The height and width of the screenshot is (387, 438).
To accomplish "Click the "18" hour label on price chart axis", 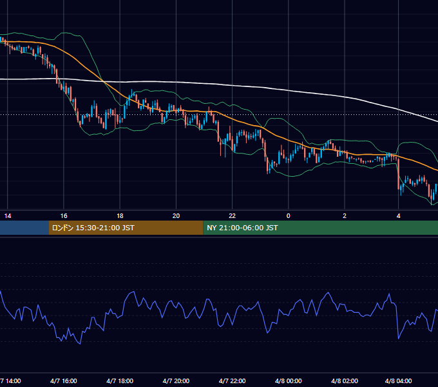I will pyautogui.click(x=120, y=216).
